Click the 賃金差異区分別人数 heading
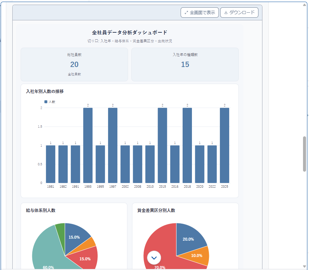Viewport: 309px width, 270px height. (156, 210)
